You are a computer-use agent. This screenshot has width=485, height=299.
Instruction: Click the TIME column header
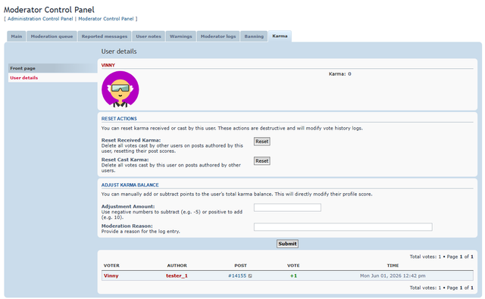[x=393, y=266]
